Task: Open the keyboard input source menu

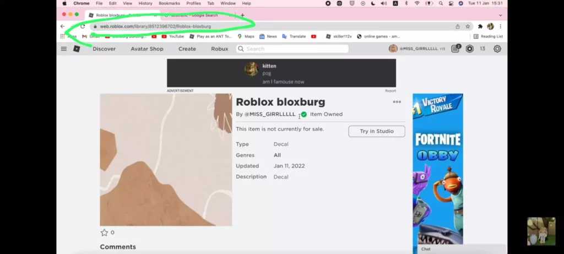Action: (x=395, y=3)
